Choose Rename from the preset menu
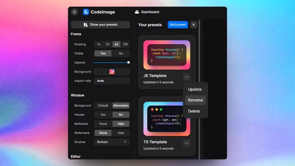The width and height of the screenshot is (295, 166). pyautogui.click(x=196, y=100)
